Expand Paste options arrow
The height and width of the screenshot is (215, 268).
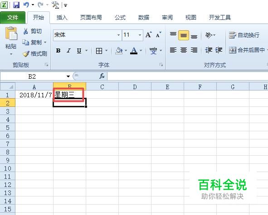(11, 54)
